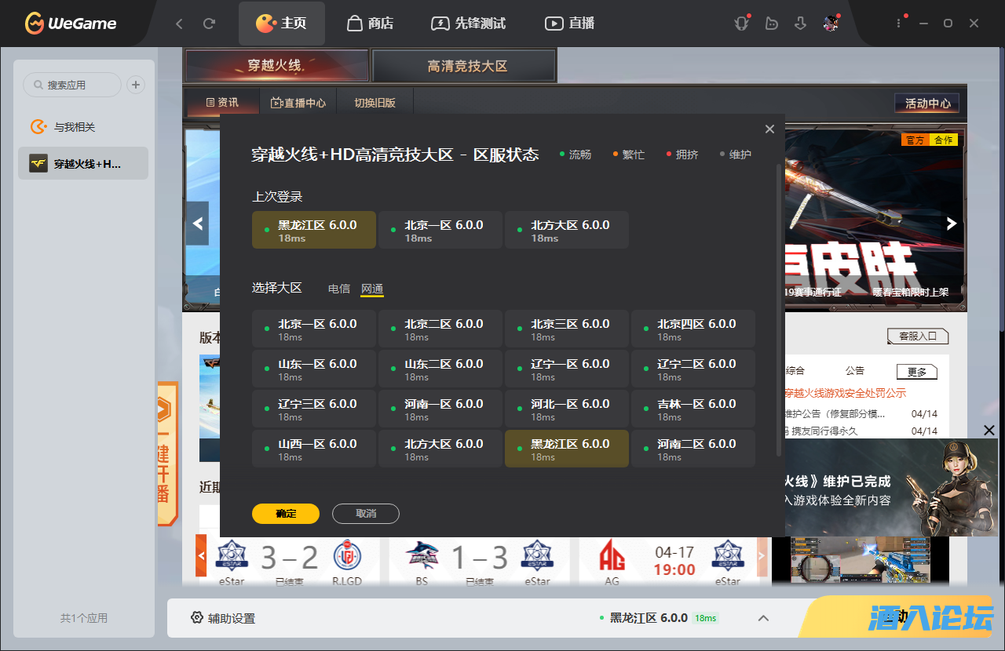Go to next match with right arrow
This screenshot has height=651, width=1005.
click(x=762, y=555)
